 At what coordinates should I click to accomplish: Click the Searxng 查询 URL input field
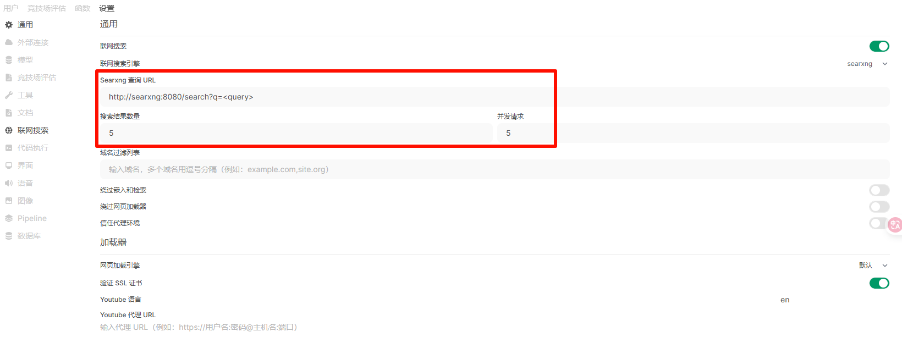tap(494, 97)
